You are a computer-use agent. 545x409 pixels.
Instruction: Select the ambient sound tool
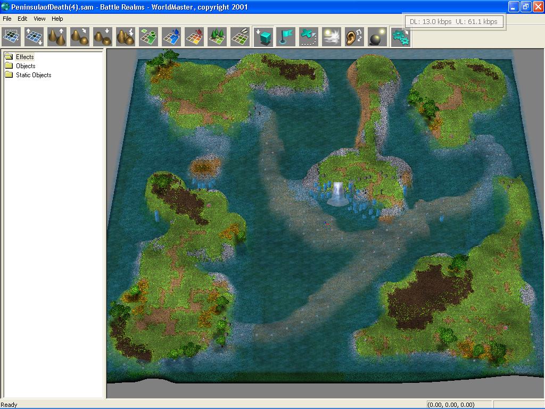[x=354, y=36]
